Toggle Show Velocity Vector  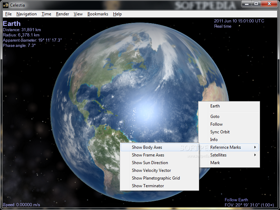160,170
